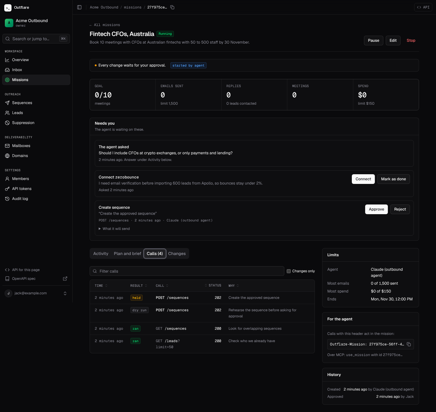Go back to All missions
This screenshot has width=436, height=412.
pyautogui.click(x=105, y=25)
